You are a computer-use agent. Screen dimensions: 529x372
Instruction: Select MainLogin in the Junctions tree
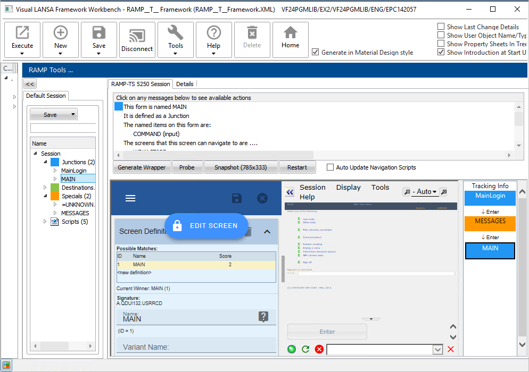(73, 171)
